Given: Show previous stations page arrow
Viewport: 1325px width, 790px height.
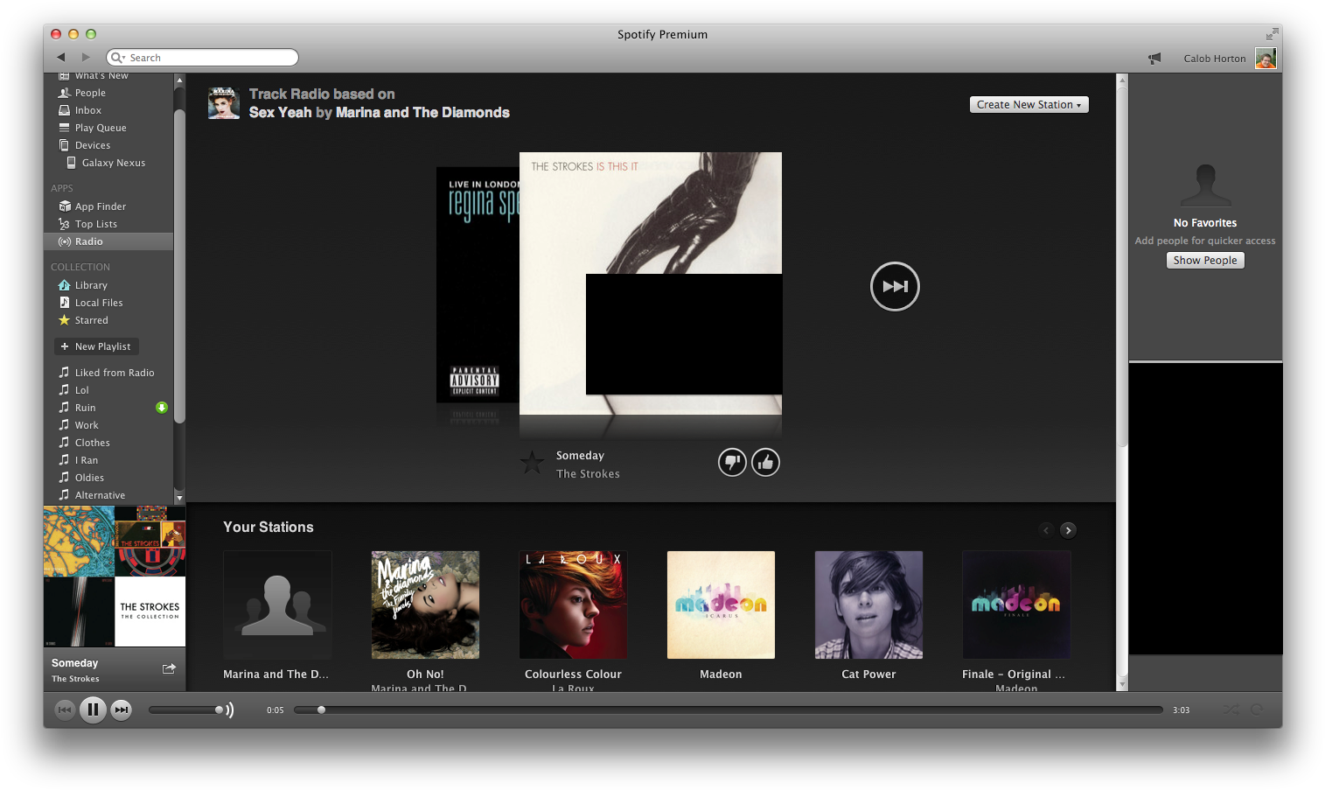Looking at the screenshot, I should 1046,530.
